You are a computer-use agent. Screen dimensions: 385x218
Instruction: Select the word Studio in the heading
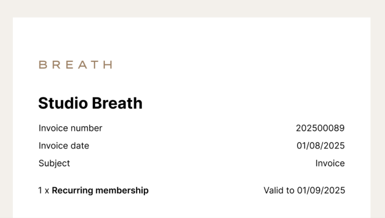pos(63,103)
